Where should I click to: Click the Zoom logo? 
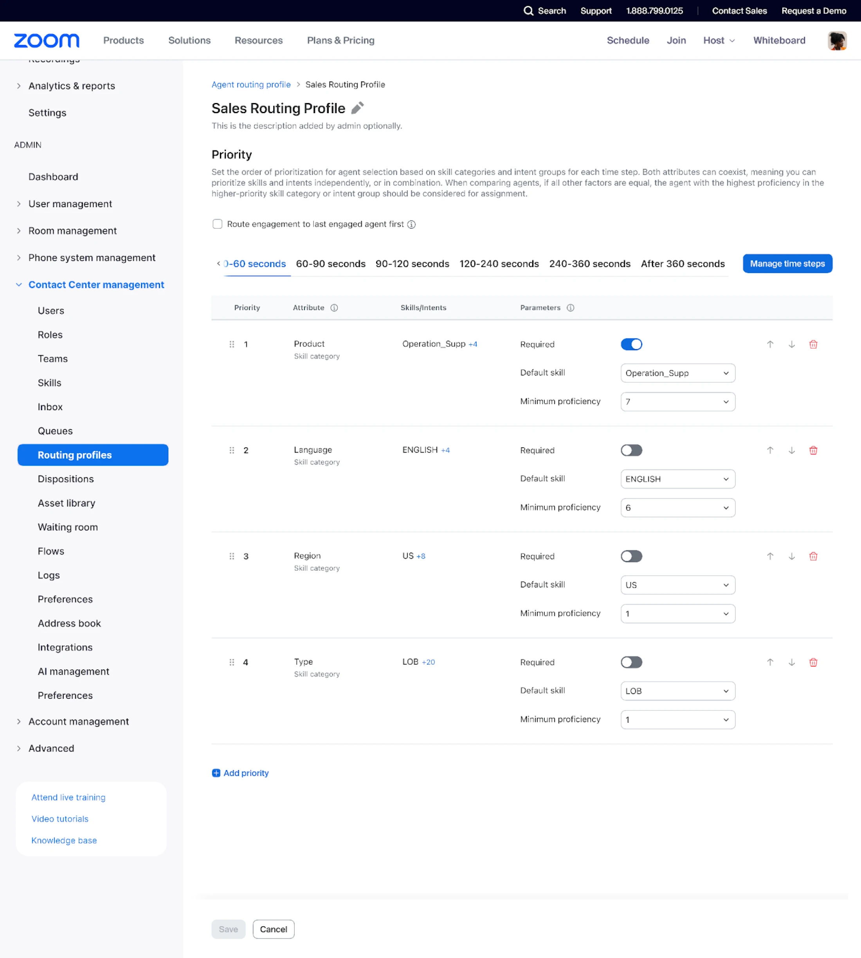click(x=47, y=41)
